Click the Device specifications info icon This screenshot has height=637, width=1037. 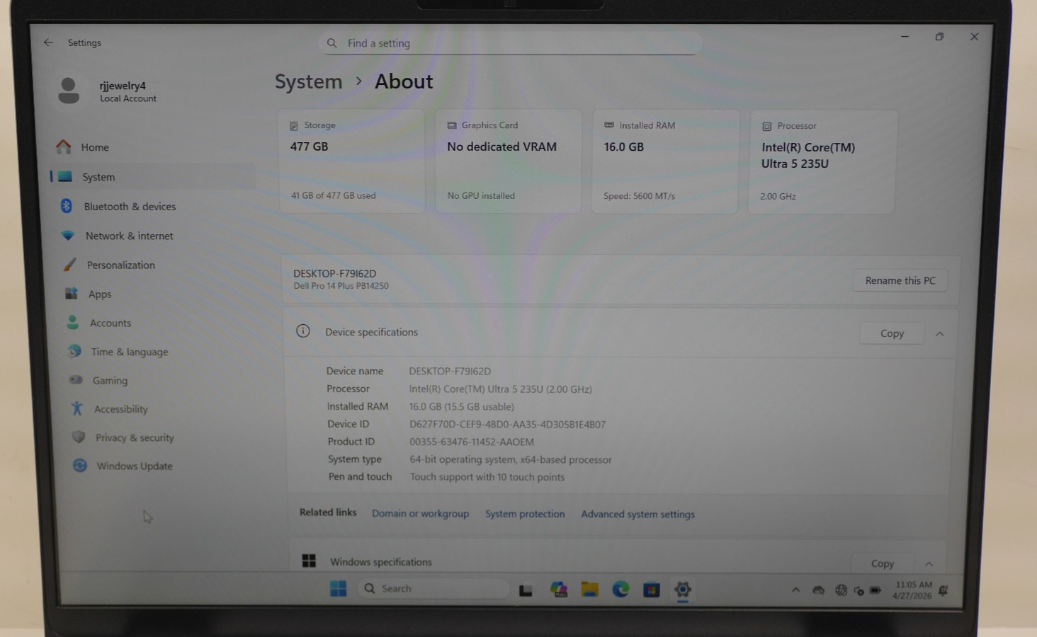[x=303, y=331]
